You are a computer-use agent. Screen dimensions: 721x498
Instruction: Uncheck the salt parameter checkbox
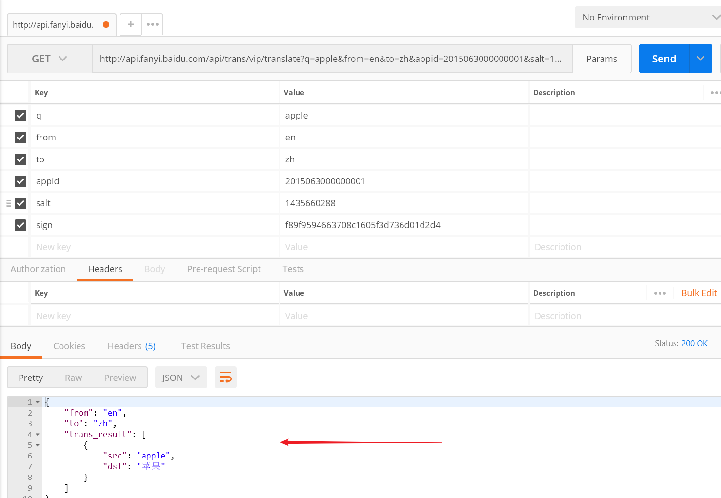[20, 203]
